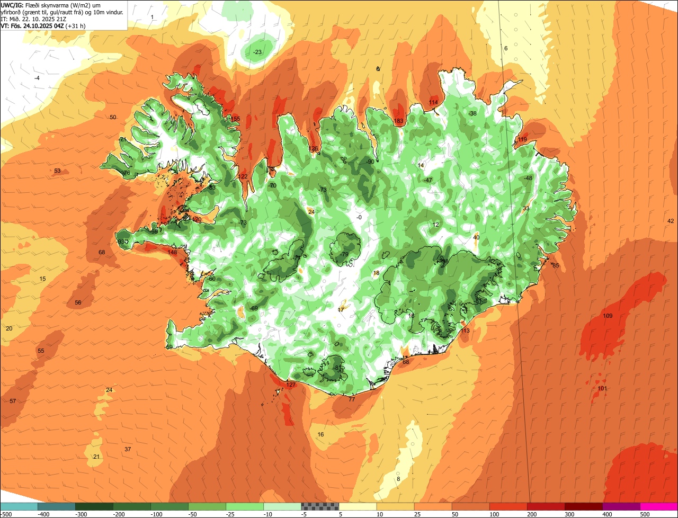Click the initial time 'IT: Mið. 22. 10. 2025 21Z'
678x518 pixels.
(33, 19)
